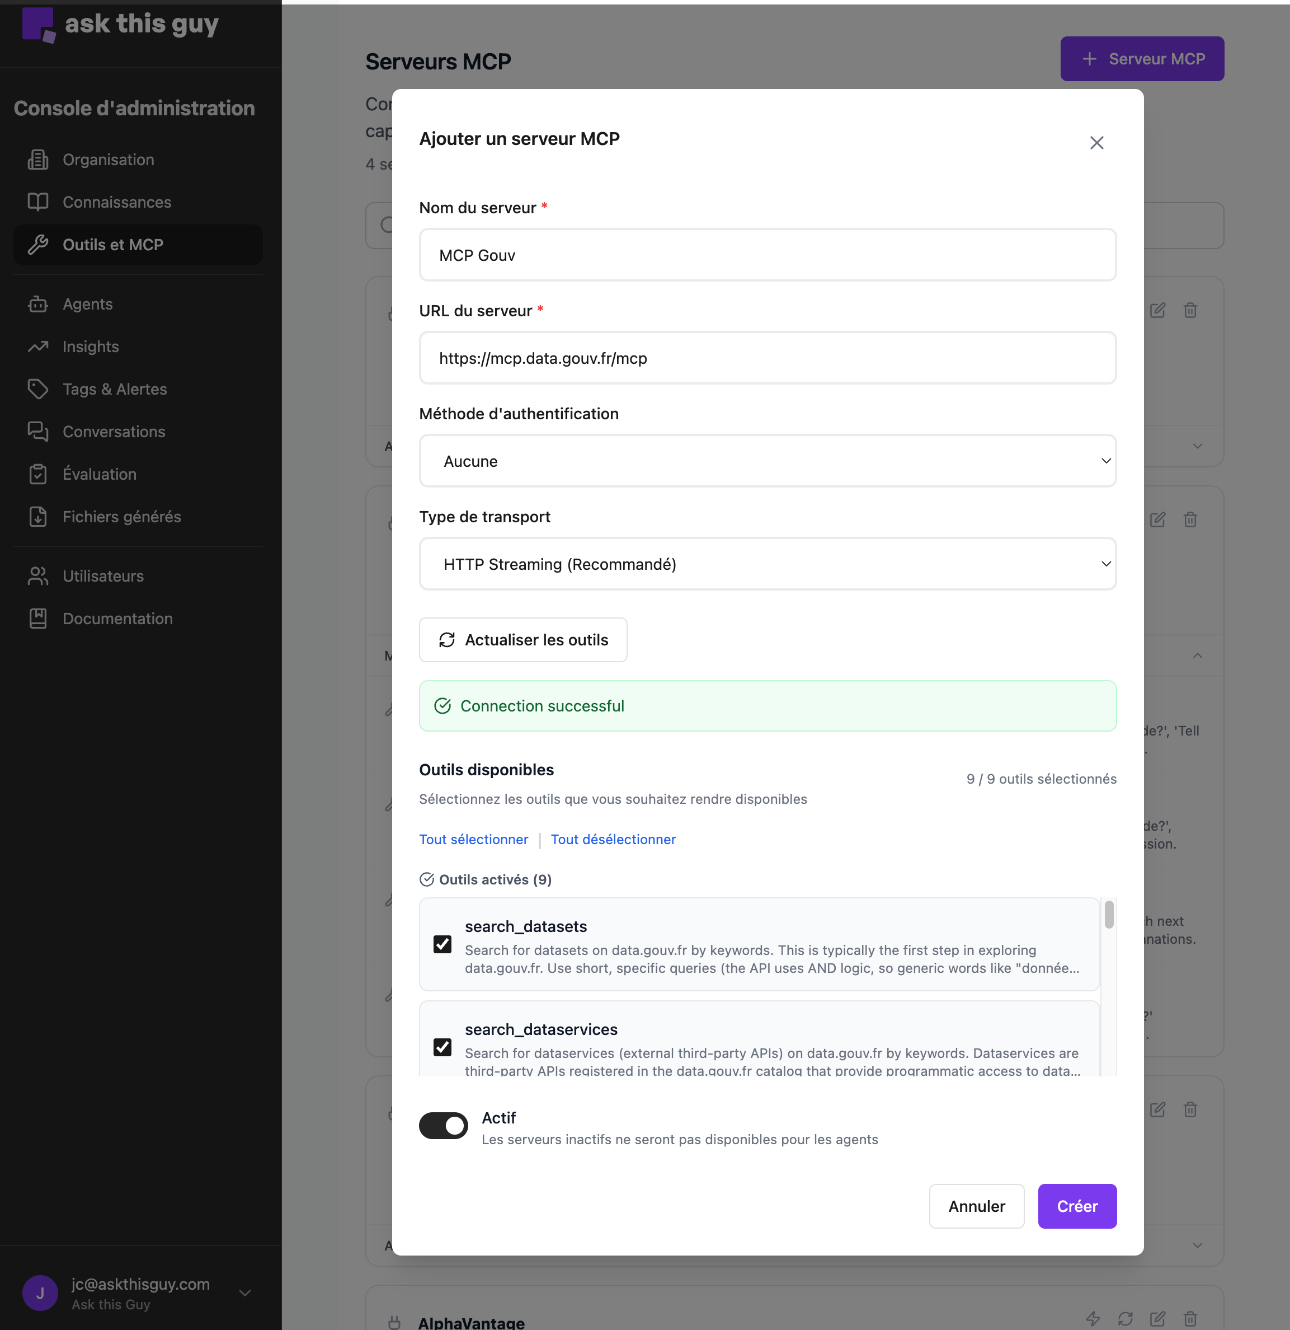Click the Agents robot icon
The image size is (1290, 1330).
coord(38,304)
